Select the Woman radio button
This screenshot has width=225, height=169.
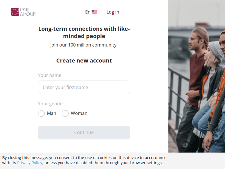65,113
